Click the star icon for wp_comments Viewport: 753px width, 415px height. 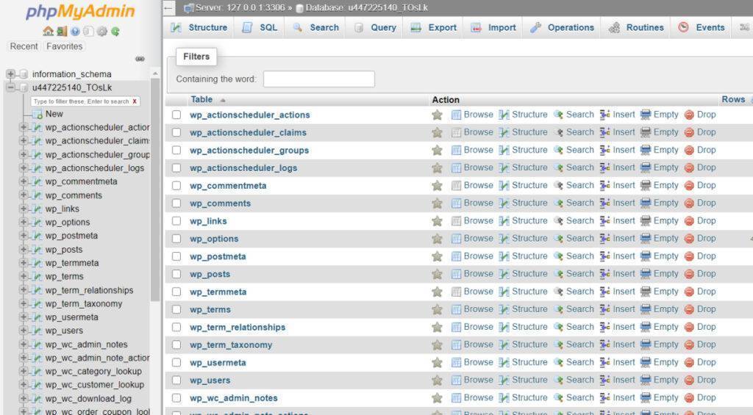pyautogui.click(x=437, y=203)
